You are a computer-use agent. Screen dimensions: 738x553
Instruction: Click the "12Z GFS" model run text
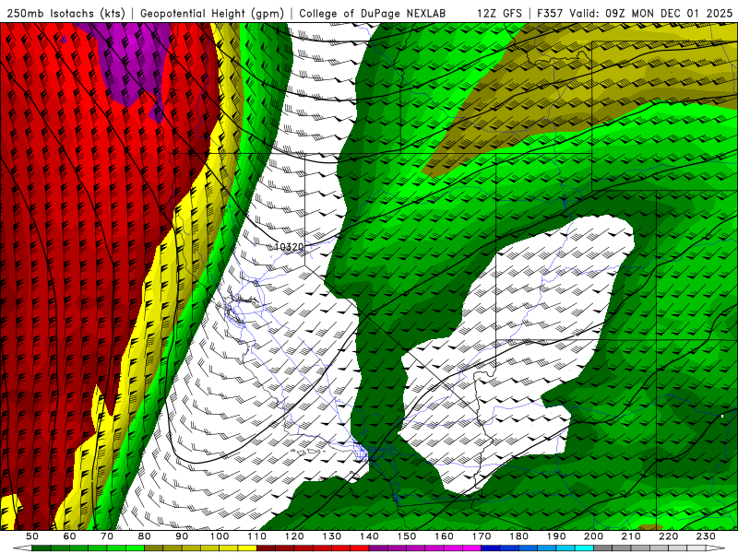click(x=499, y=14)
